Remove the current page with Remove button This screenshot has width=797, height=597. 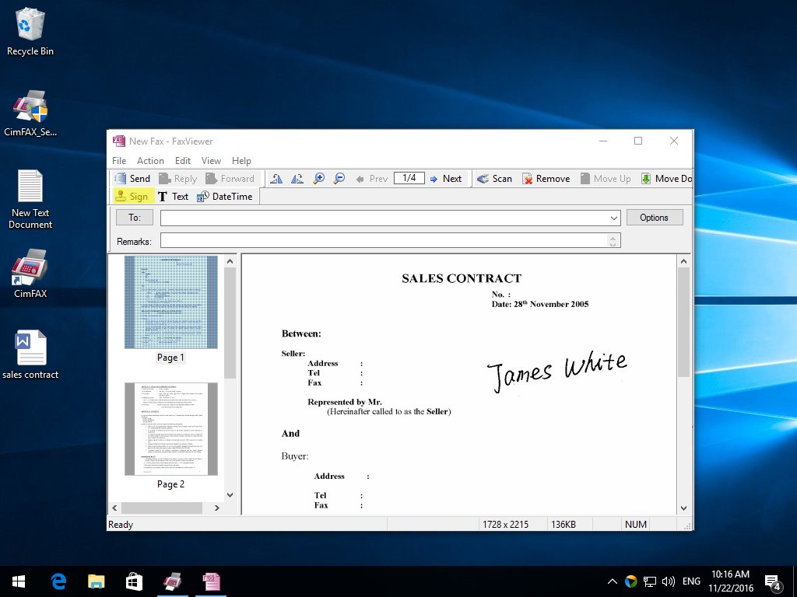tap(546, 179)
